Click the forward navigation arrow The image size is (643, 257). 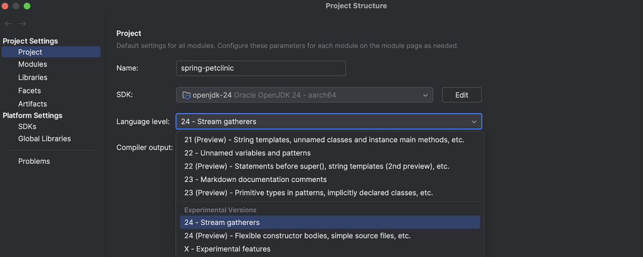coord(23,24)
